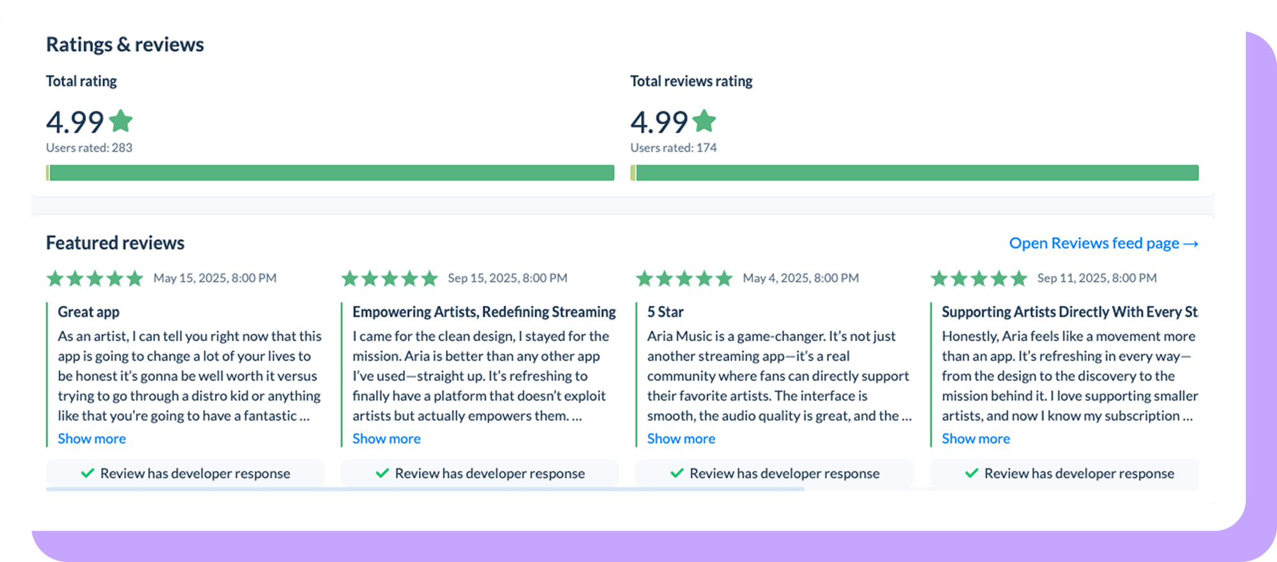Screen dimensions: 1277x562
Task: Open Reviews feed page link
Action: pos(1103,244)
